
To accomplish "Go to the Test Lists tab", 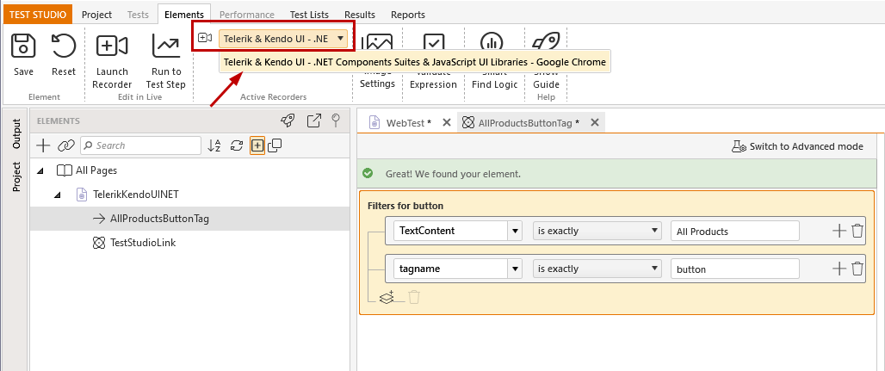I will coord(309,15).
